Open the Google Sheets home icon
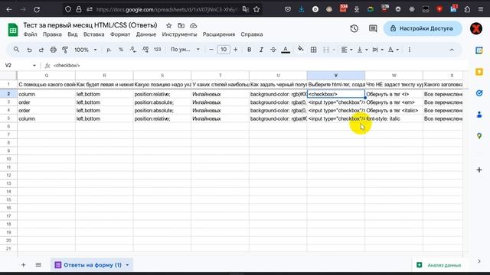 click(13, 30)
